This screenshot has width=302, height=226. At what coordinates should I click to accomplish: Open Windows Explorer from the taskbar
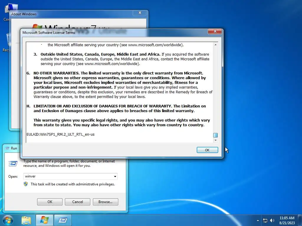pos(26,220)
